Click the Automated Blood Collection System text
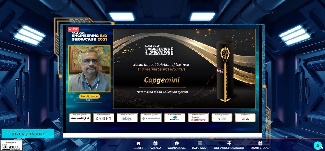This screenshot has width=325, height=151. (162, 92)
